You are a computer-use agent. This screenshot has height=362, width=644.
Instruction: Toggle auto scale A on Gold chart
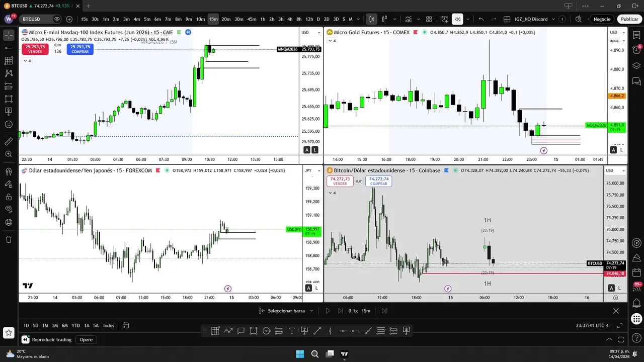pyautogui.click(x=613, y=150)
